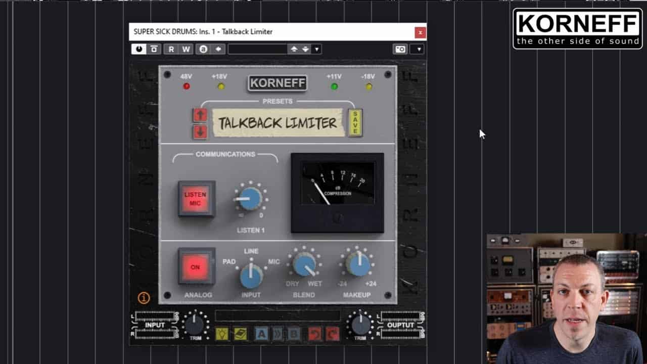Open the dropdown arrow beside the camera icon

(x=418, y=49)
